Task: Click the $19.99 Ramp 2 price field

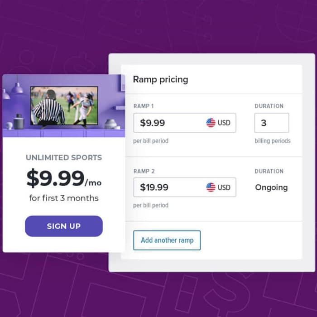Action: click(168, 187)
